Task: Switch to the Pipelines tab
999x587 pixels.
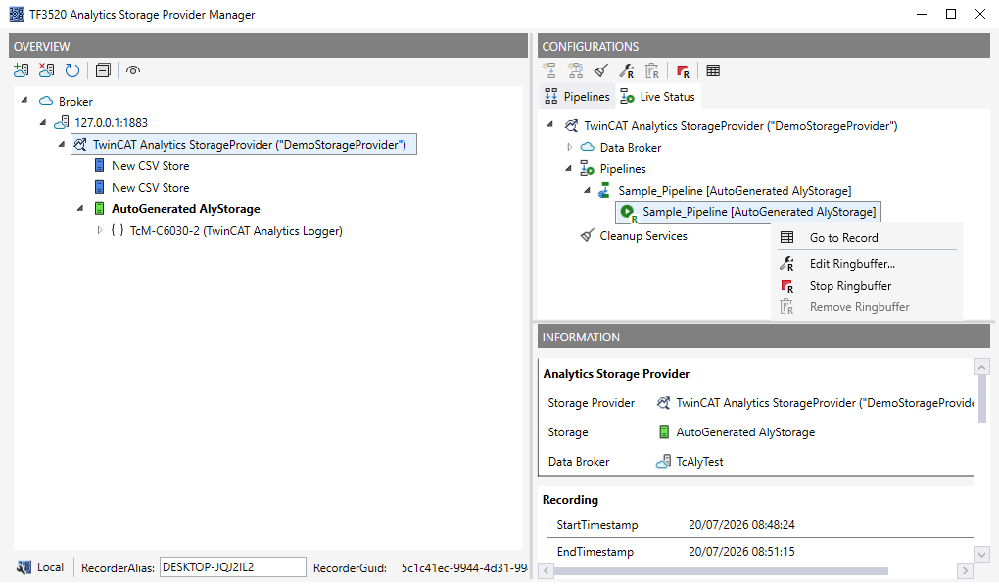Action: pos(577,96)
